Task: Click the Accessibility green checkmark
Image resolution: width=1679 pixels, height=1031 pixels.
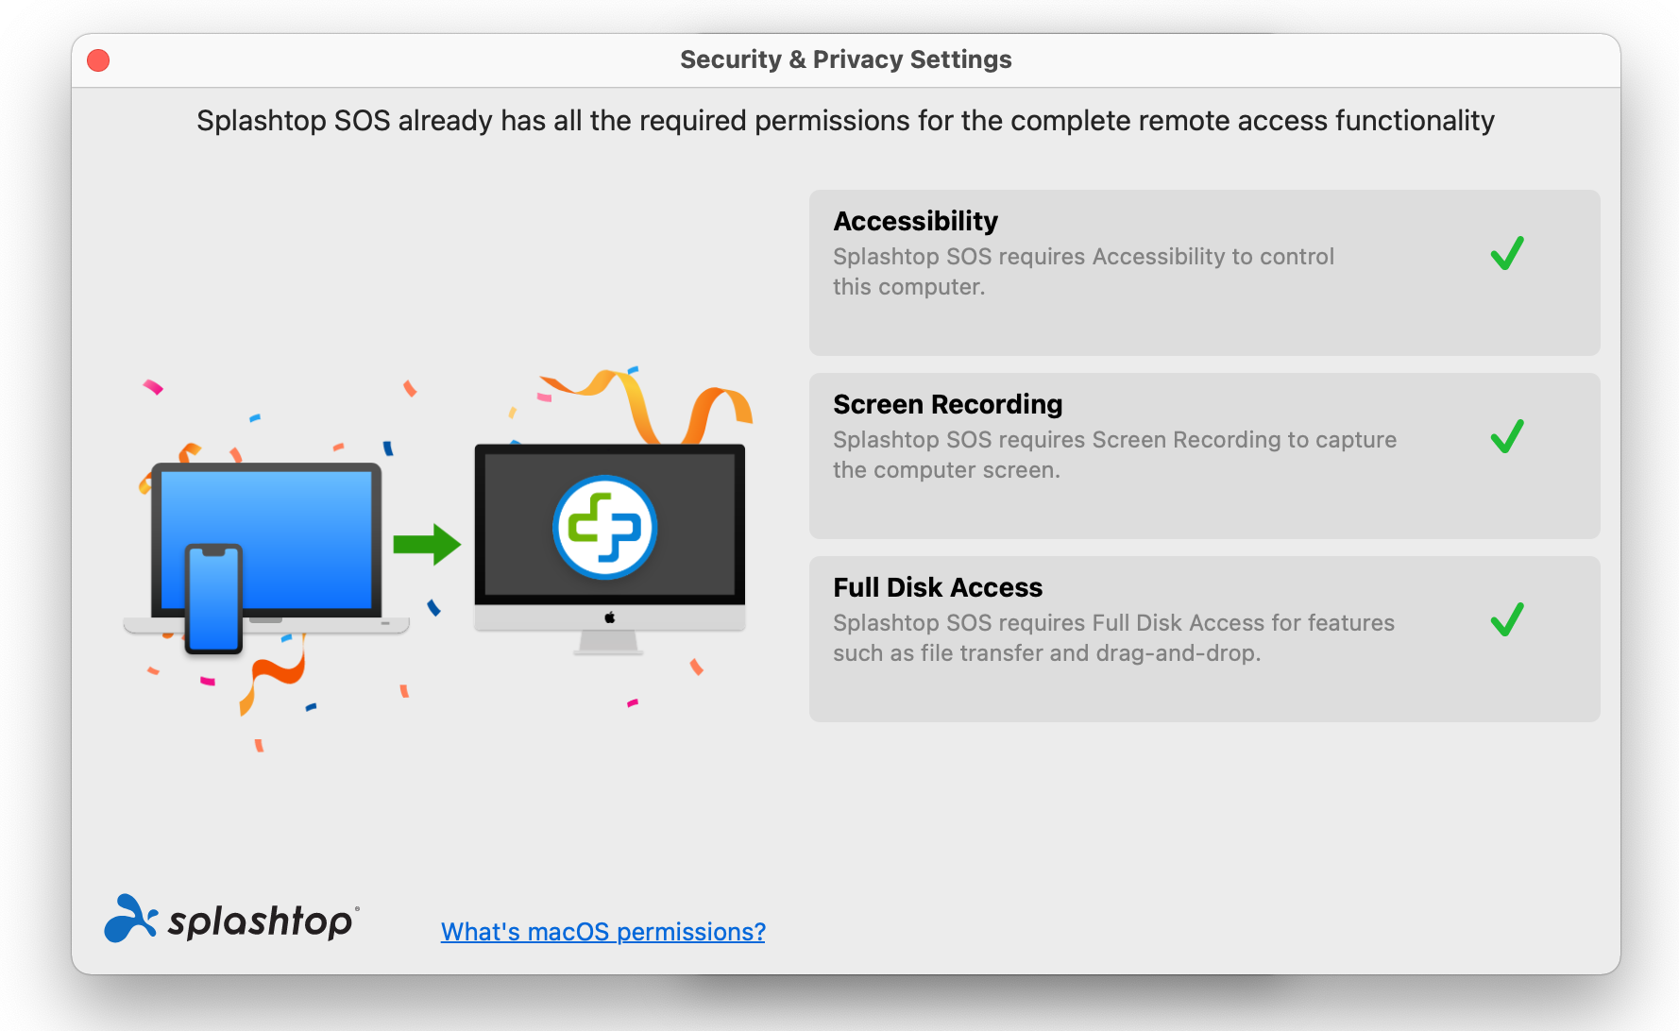Action: click(1507, 253)
